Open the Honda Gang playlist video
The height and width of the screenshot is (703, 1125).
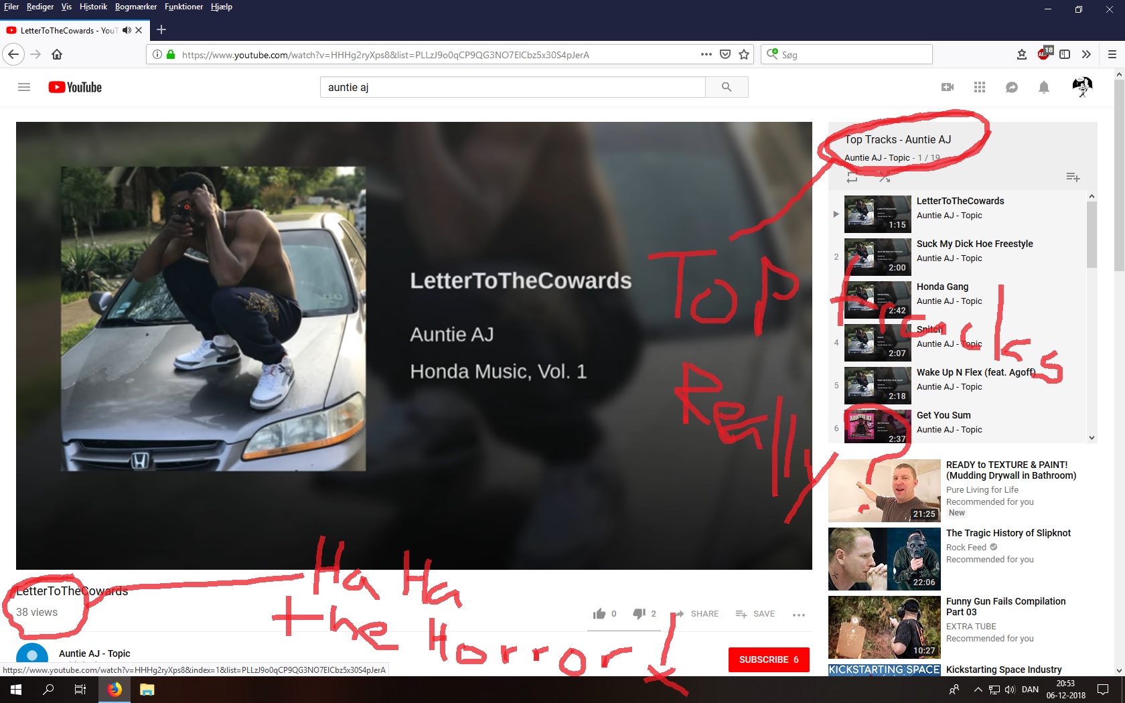(x=942, y=287)
